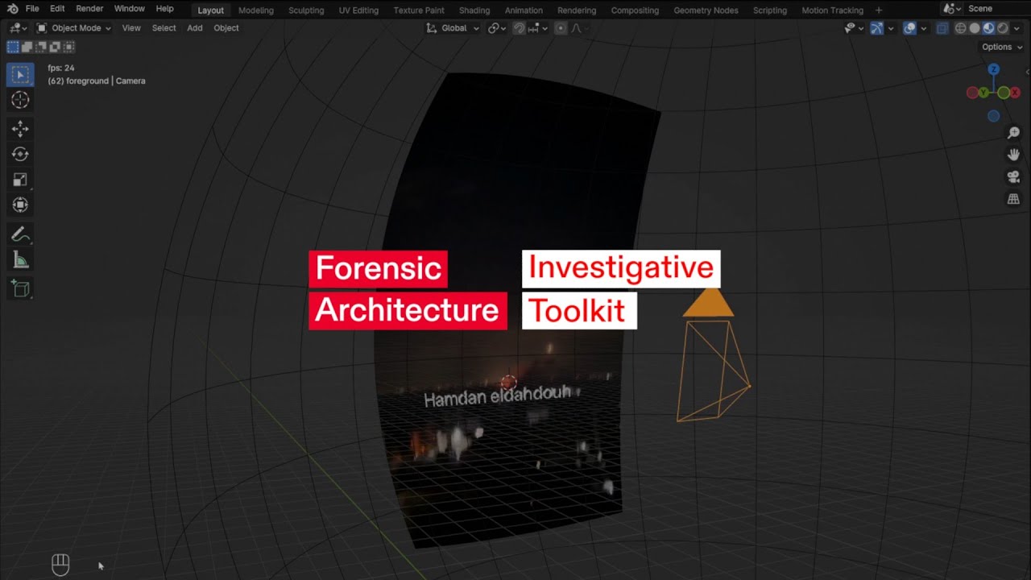Set selection mode to new selection
This screenshot has height=580, width=1031.
pos(13,47)
